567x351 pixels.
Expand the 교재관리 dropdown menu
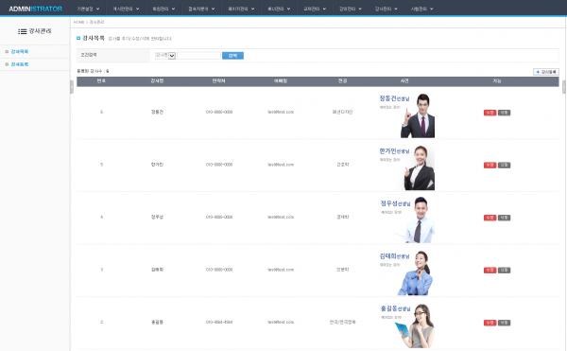[x=315, y=9]
